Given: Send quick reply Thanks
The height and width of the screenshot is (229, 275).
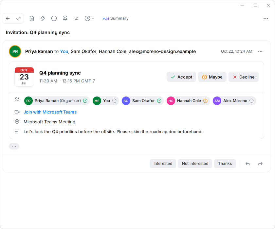Looking at the screenshot, I should [225, 164].
